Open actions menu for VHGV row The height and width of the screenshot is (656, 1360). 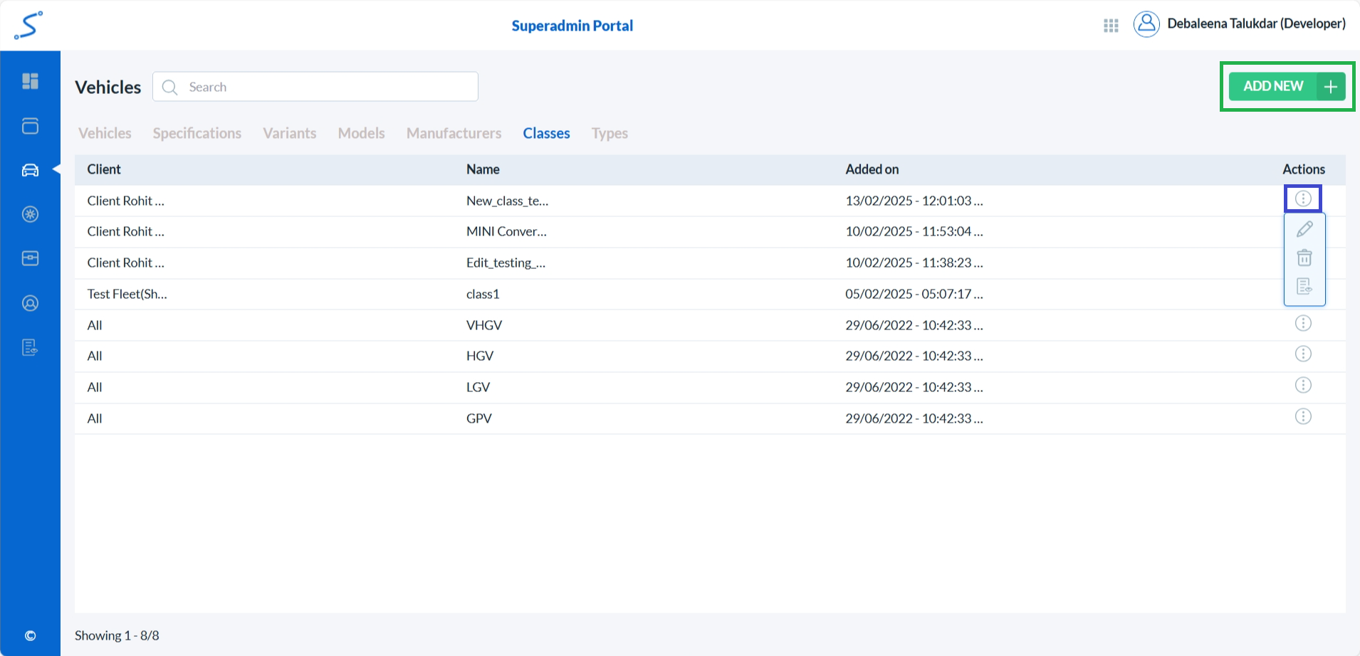(1302, 324)
